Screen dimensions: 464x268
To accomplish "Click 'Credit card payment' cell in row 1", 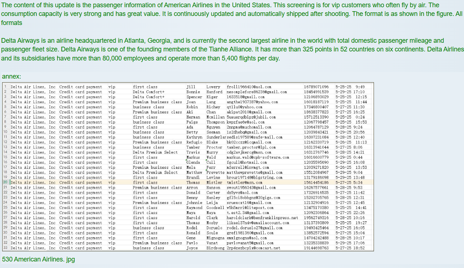I will [x=81, y=87].
